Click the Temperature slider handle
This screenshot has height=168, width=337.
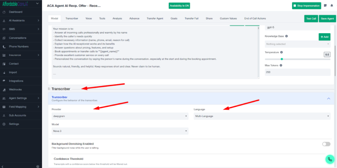tap(282, 59)
